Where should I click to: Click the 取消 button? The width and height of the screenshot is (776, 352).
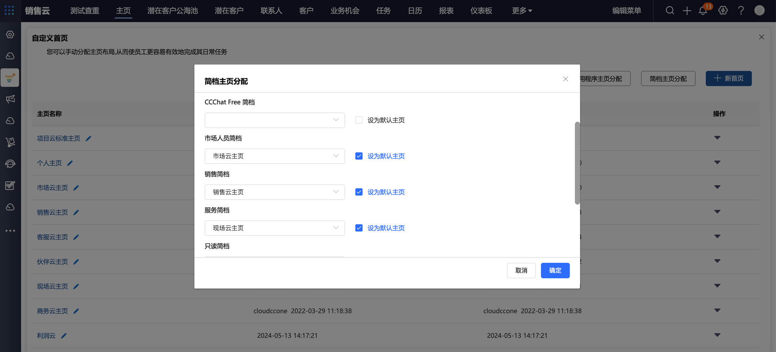[521, 271]
